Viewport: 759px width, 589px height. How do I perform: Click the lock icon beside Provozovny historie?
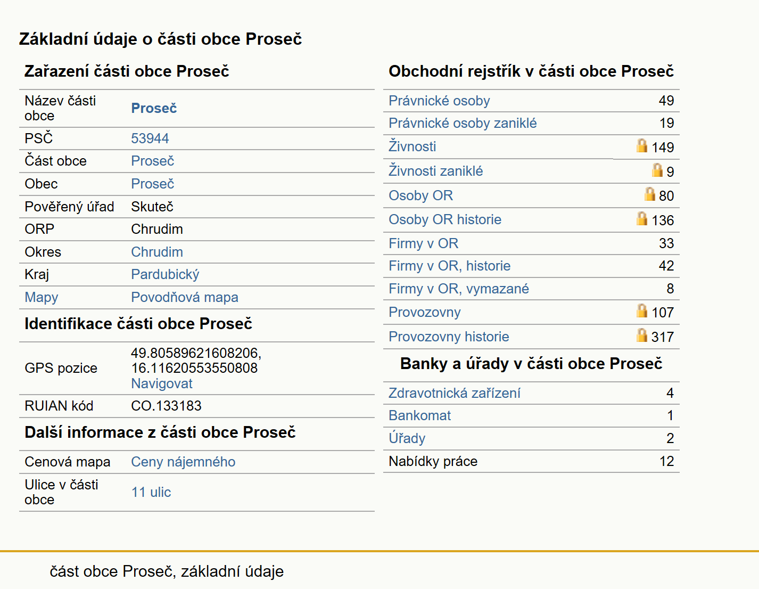[642, 335]
